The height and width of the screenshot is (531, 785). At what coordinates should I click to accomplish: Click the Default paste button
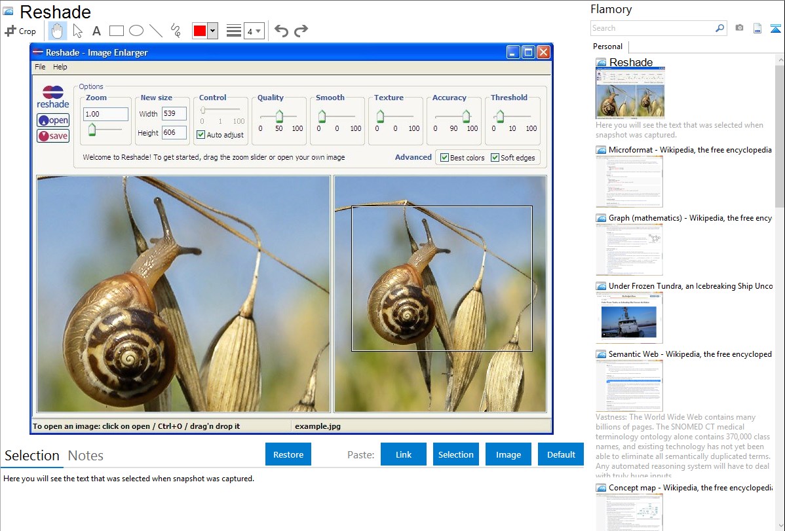coord(561,454)
